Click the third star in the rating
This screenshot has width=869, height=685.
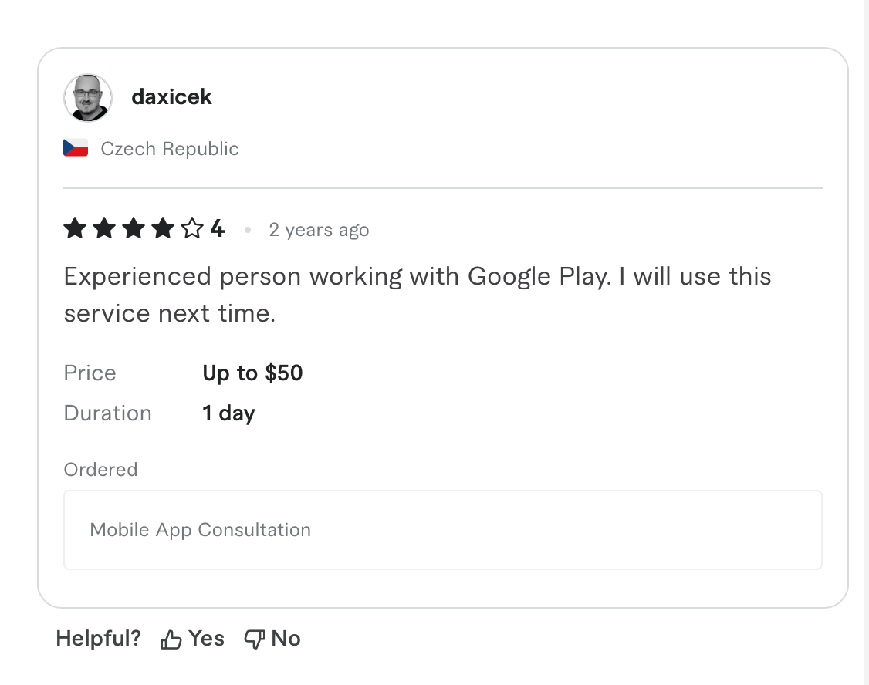click(134, 228)
